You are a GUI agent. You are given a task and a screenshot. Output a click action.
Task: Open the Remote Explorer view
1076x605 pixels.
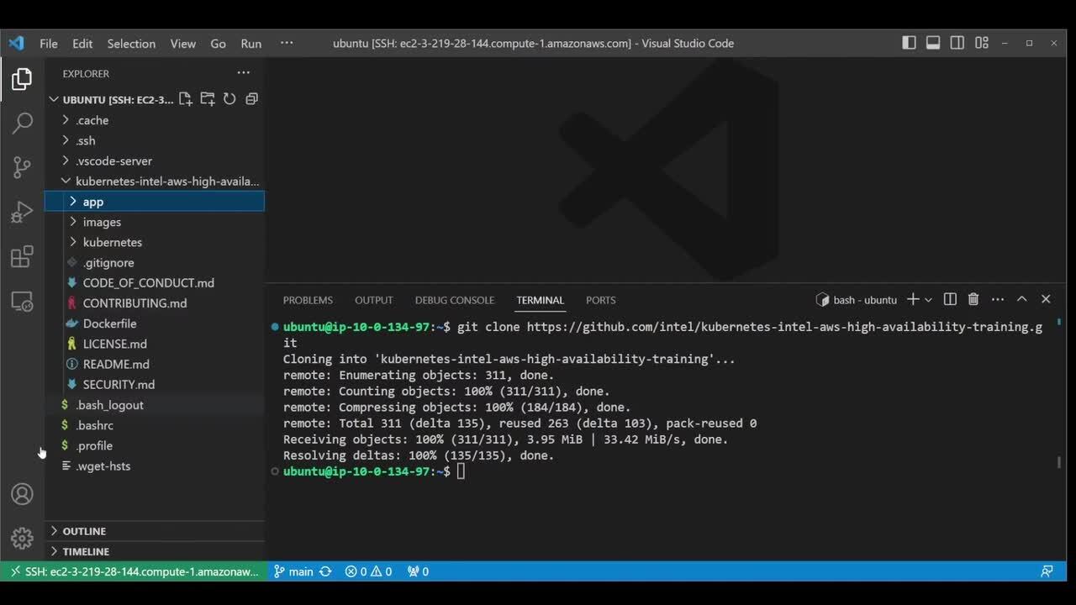coord(23,301)
